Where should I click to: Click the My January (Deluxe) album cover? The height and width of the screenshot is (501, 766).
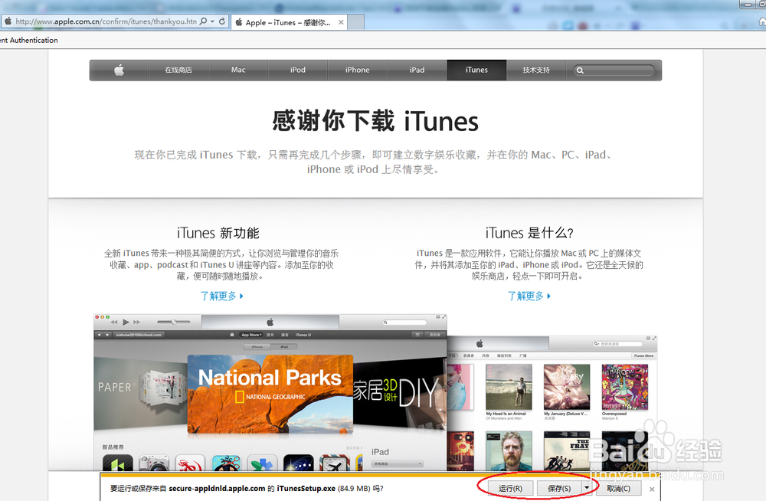567,387
